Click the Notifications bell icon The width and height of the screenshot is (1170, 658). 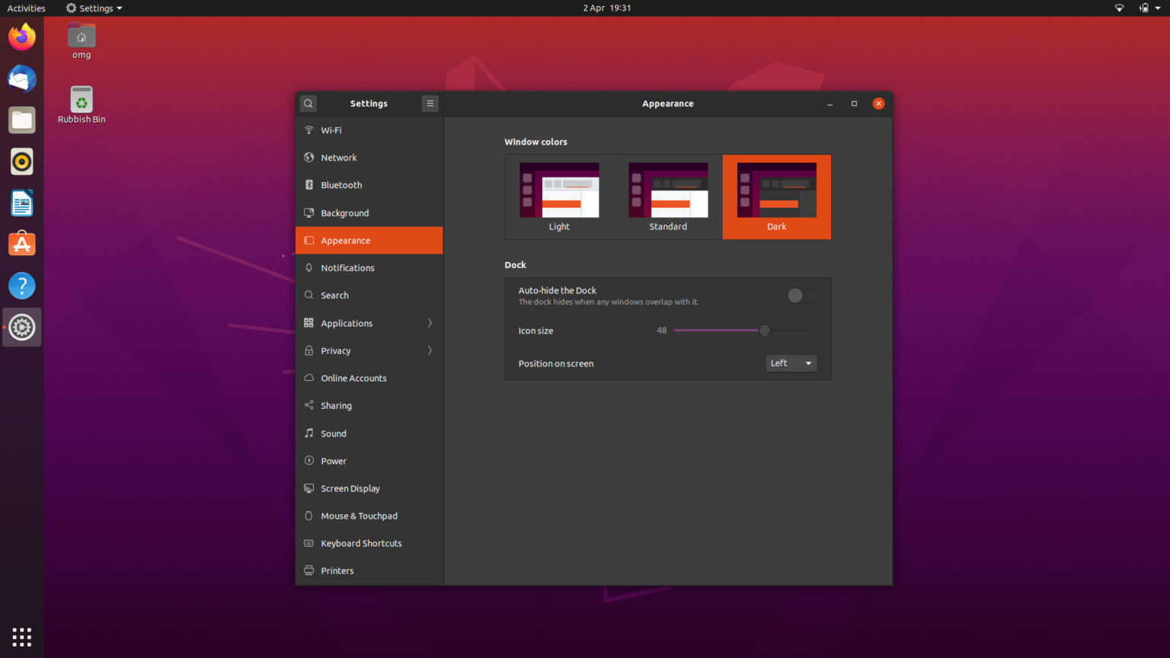309,267
